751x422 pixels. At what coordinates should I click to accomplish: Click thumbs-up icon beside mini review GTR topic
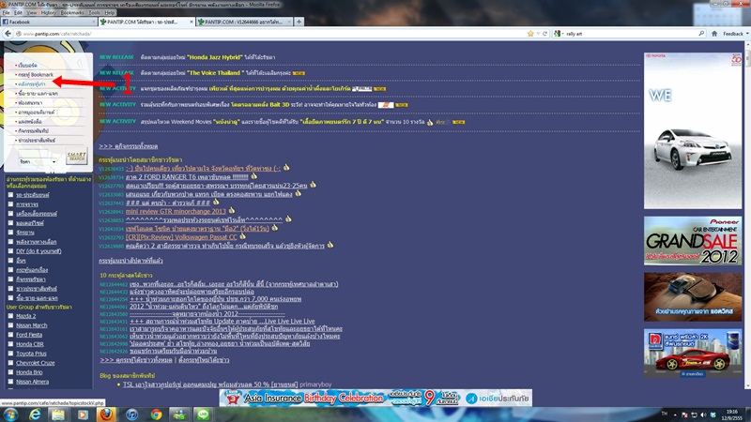(232, 210)
